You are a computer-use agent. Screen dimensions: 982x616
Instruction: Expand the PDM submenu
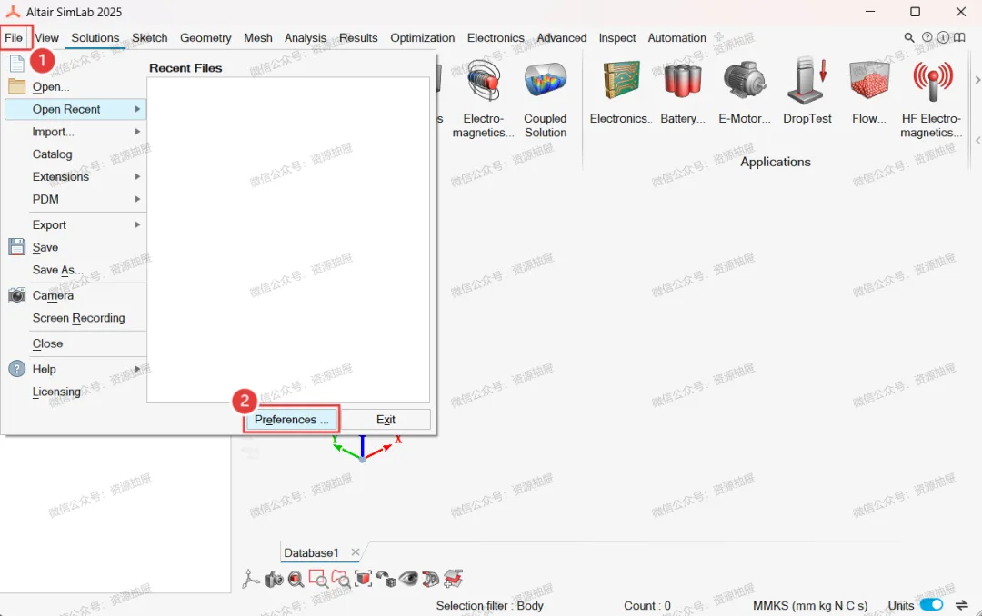point(75,199)
